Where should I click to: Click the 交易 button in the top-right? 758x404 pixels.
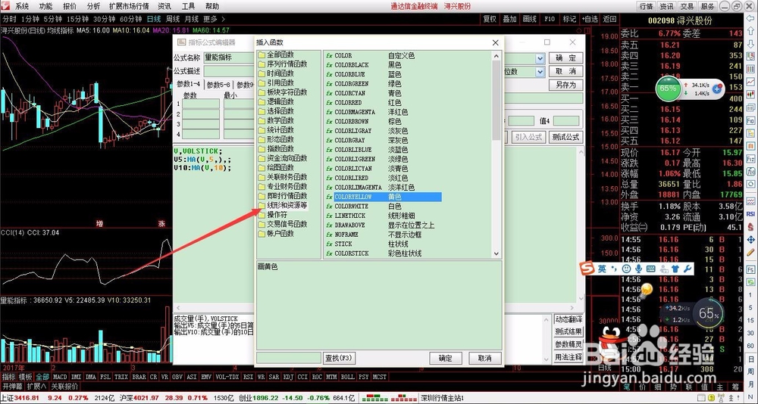coord(687,6)
